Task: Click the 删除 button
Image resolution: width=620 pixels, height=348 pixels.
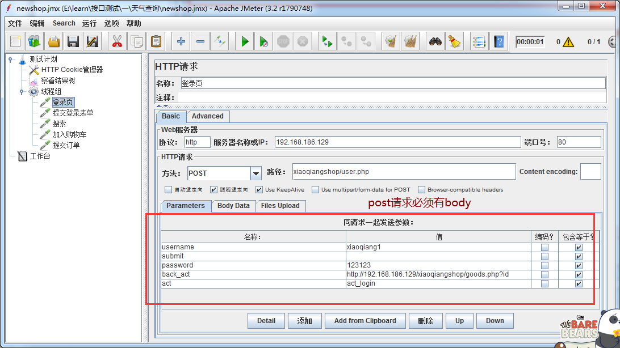Action: (425, 321)
